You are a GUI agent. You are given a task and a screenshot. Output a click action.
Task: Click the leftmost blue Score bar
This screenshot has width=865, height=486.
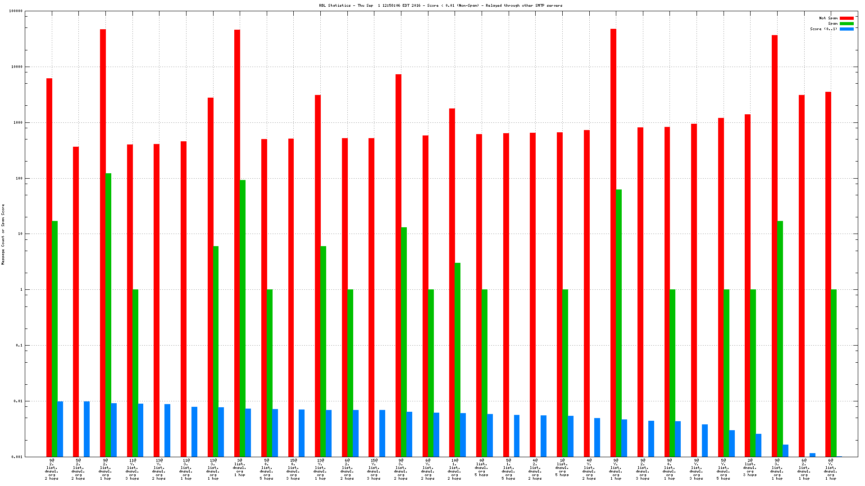pos(60,429)
